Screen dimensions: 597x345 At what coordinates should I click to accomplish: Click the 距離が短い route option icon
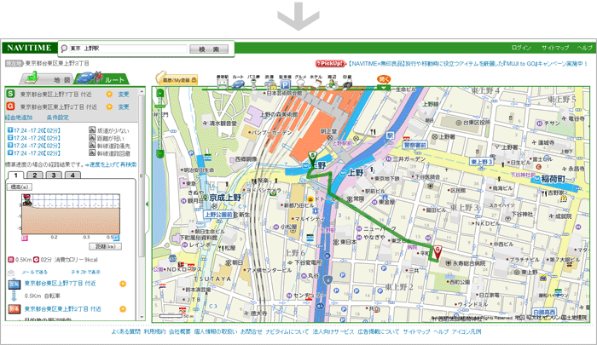(x=92, y=138)
